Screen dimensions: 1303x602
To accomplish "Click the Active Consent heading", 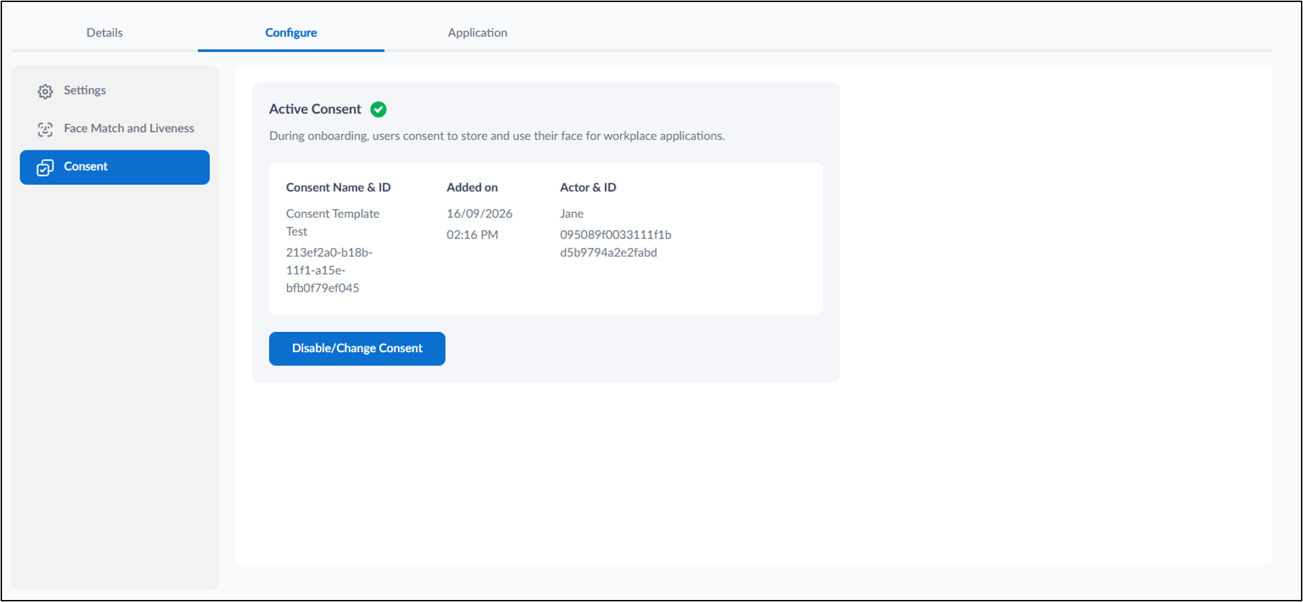I will pos(315,109).
